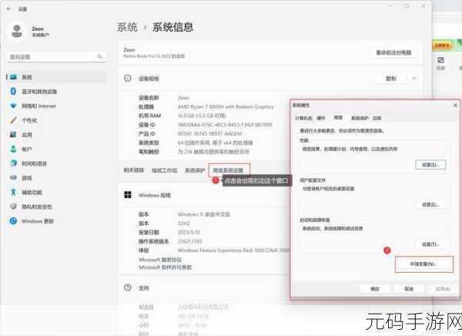The width and height of the screenshot is (462, 336).
Task: Select the 22621.1702 OS build value
Action: point(189,241)
